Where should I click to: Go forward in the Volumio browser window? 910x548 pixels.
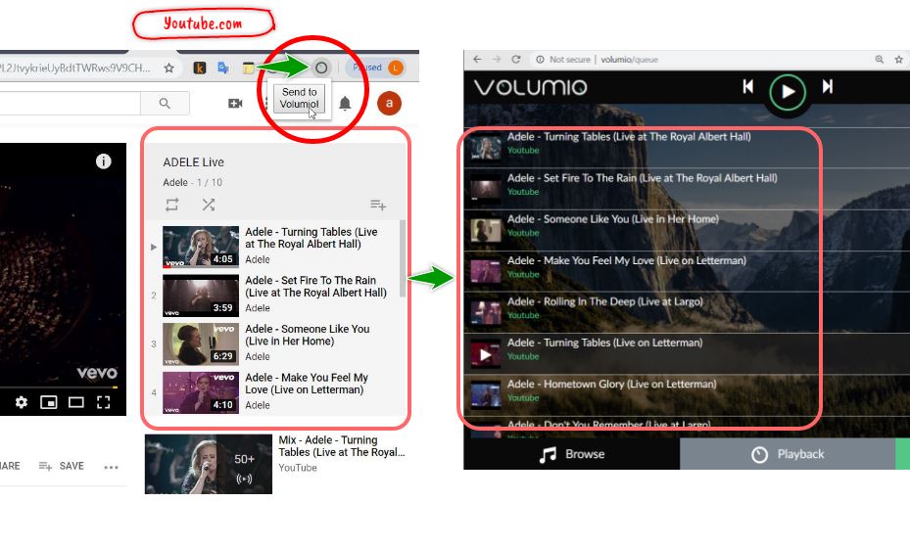tap(497, 59)
